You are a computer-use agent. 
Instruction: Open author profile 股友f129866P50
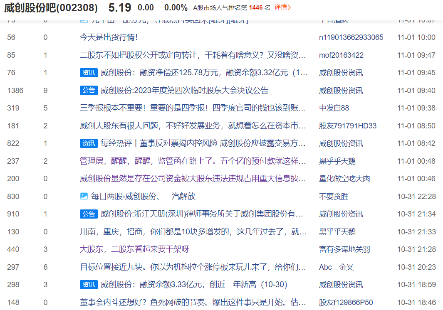[346, 303]
